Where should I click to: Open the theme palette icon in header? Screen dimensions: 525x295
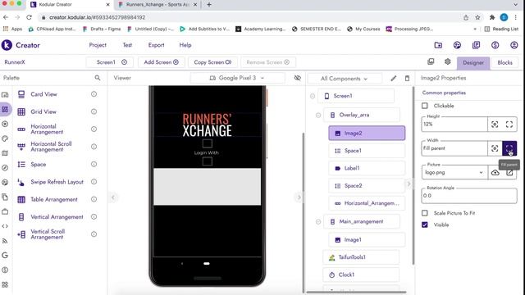pos(457,45)
